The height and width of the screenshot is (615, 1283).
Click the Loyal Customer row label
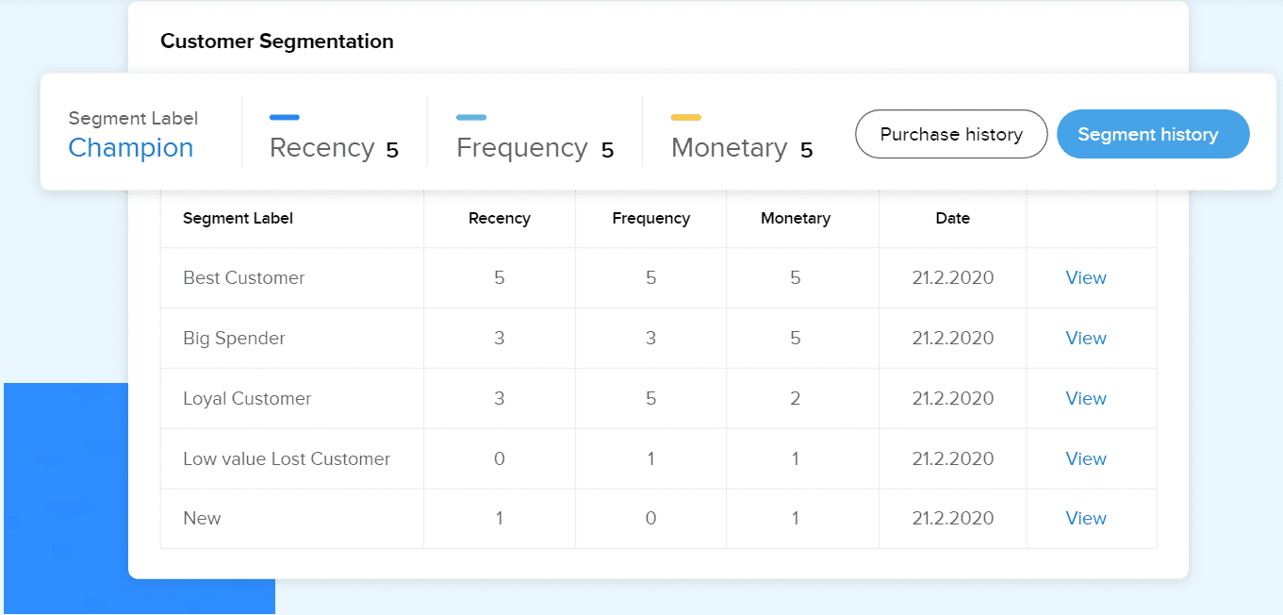[x=247, y=398]
